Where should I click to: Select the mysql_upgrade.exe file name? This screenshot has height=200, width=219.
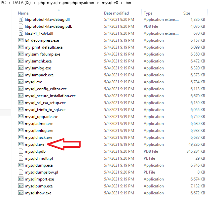pyautogui.click(x=42, y=117)
